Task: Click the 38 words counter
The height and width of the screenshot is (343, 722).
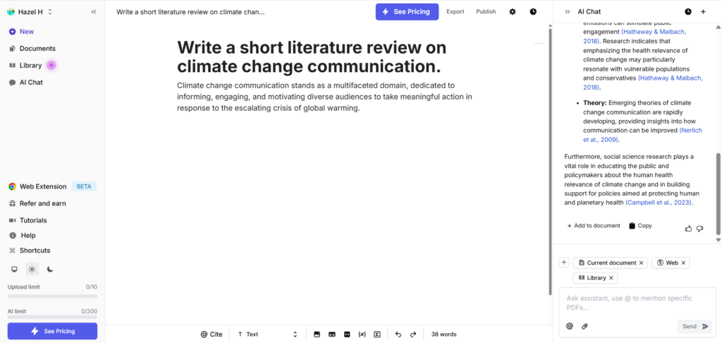Action: pos(444,335)
